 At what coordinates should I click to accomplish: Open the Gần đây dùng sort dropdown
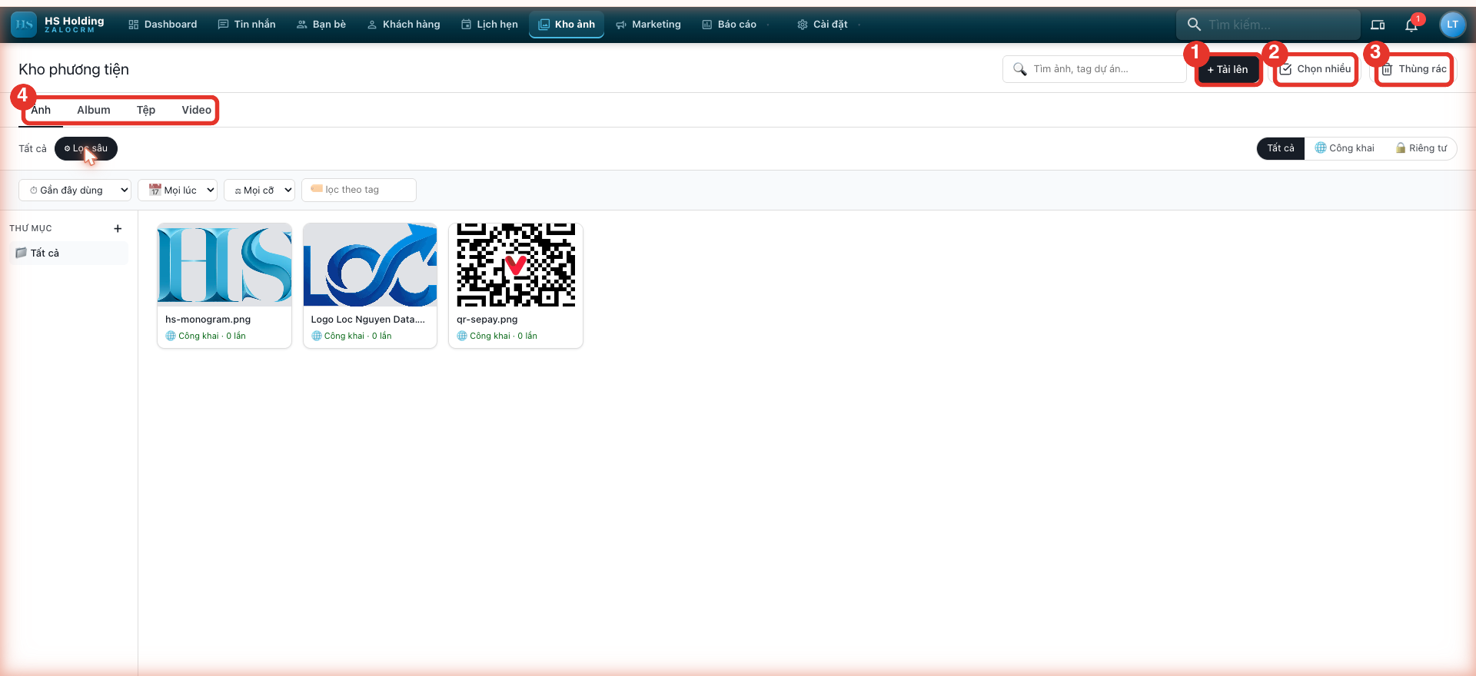75,190
